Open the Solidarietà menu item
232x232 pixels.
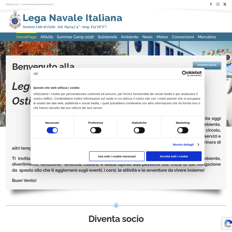click(x=107, y=37)
